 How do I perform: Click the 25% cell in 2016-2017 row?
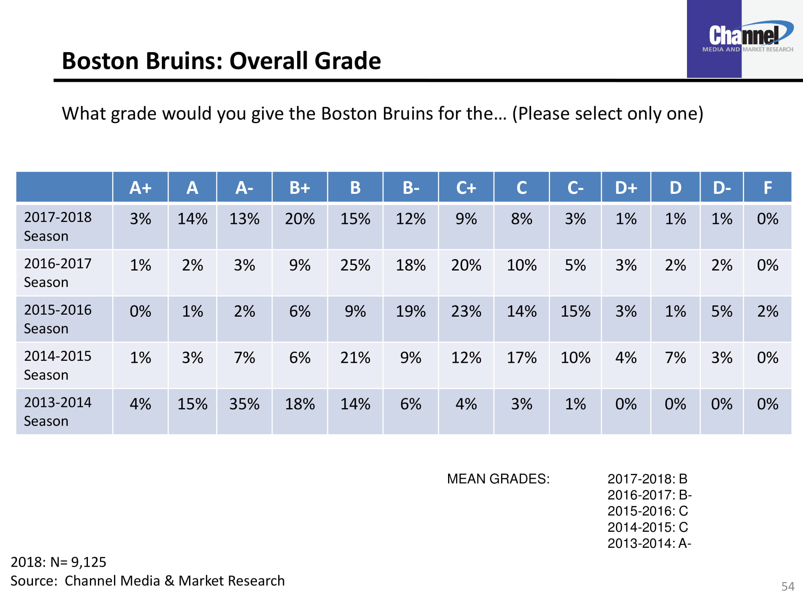click(355, 265)
